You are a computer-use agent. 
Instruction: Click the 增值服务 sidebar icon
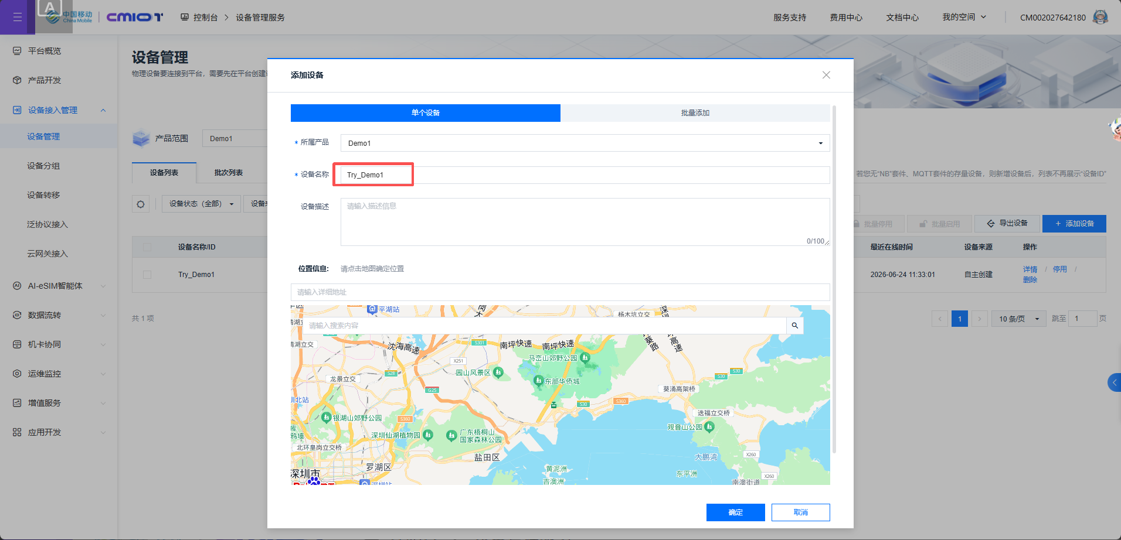pos(17,403)
